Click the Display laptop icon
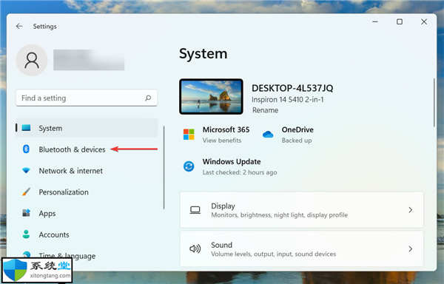The width and height of the screenshot is (444, 284). (195, 210)
